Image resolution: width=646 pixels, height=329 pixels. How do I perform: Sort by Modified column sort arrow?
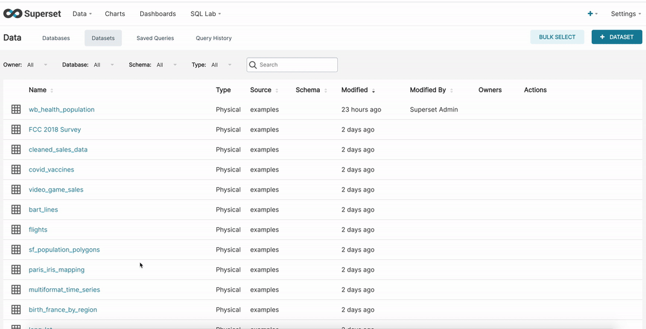tap(373, 90)
